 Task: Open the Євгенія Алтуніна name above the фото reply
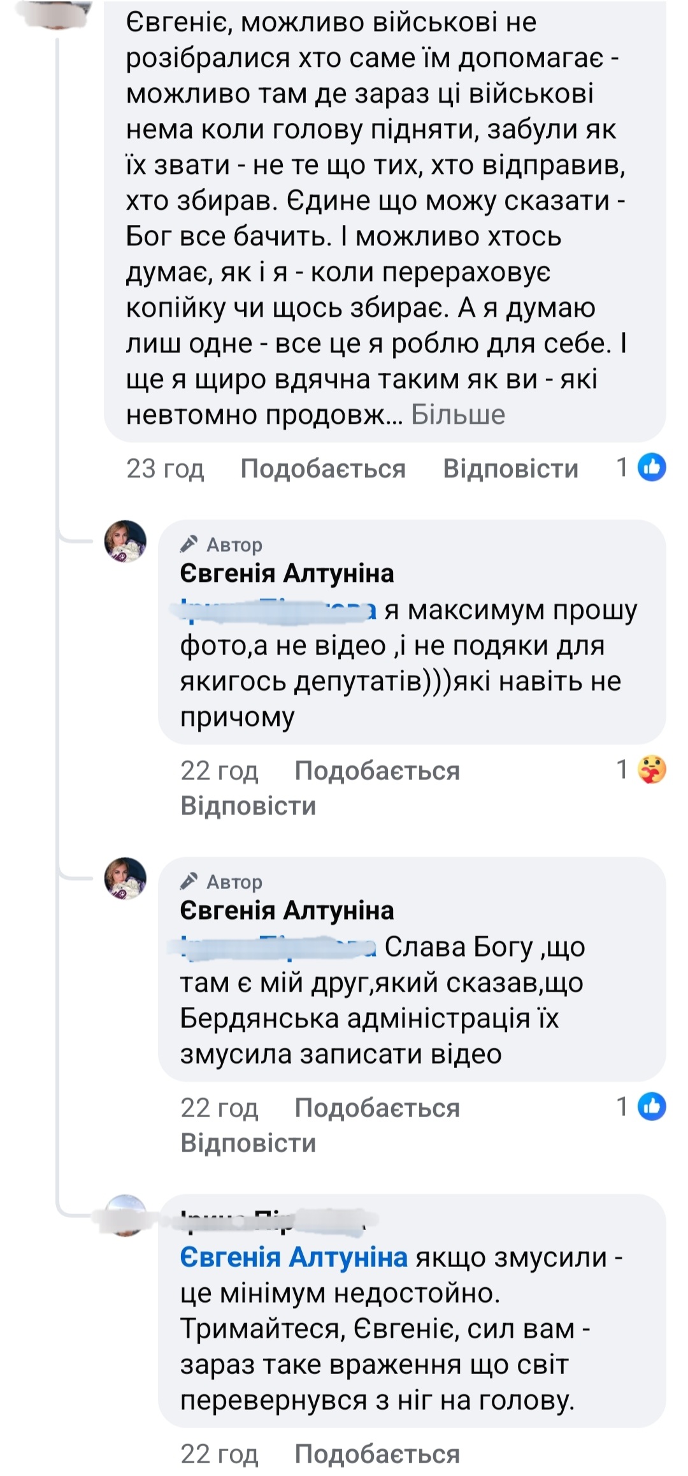tap(287, 574)
